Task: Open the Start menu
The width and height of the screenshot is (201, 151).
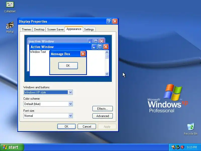Action: tap(12, 147)
